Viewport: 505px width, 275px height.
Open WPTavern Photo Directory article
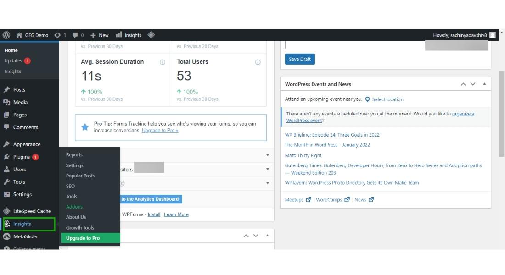(x=352, y=183)
